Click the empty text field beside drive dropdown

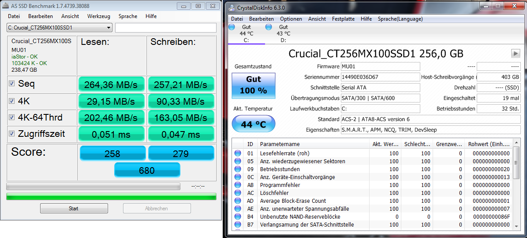point(166,28)
